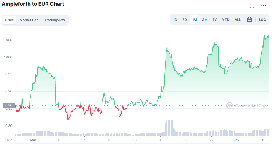272x144 pixels.
Task: Open the three-dot more options menu
Action: [264, 6]
